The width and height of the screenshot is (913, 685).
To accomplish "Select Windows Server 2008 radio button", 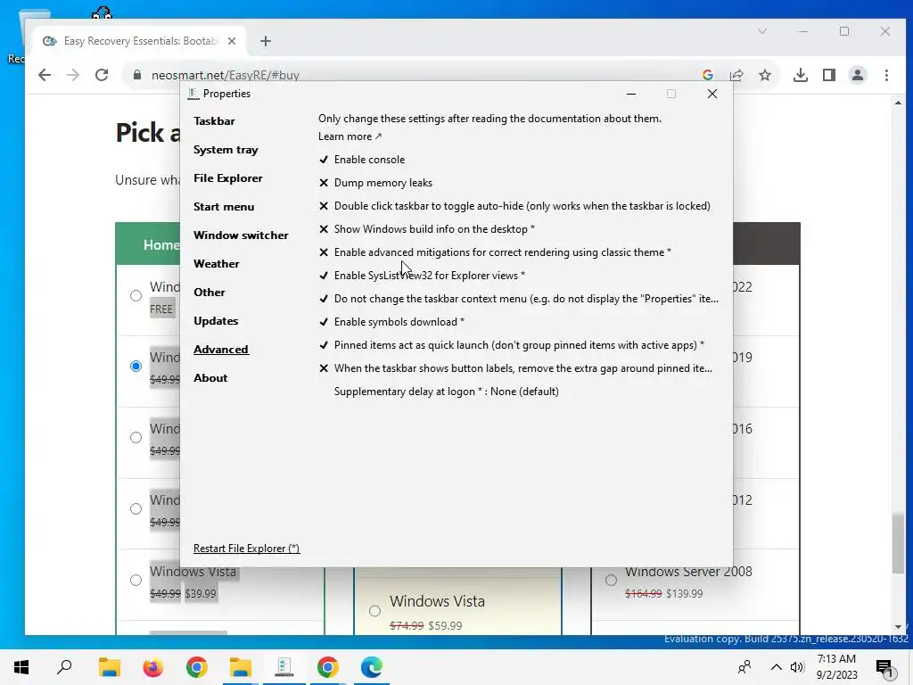I will [x=611, y=580].
